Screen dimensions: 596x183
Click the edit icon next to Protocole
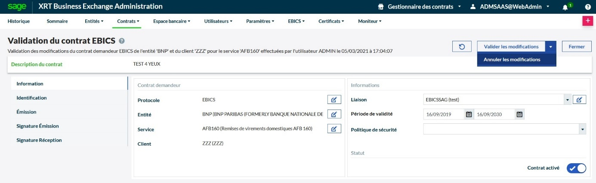[334, 100]
